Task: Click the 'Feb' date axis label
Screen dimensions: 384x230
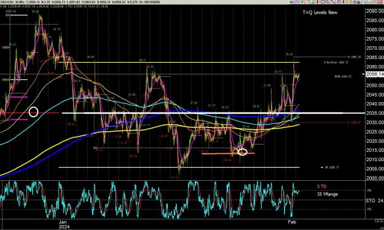Action: 292,222
